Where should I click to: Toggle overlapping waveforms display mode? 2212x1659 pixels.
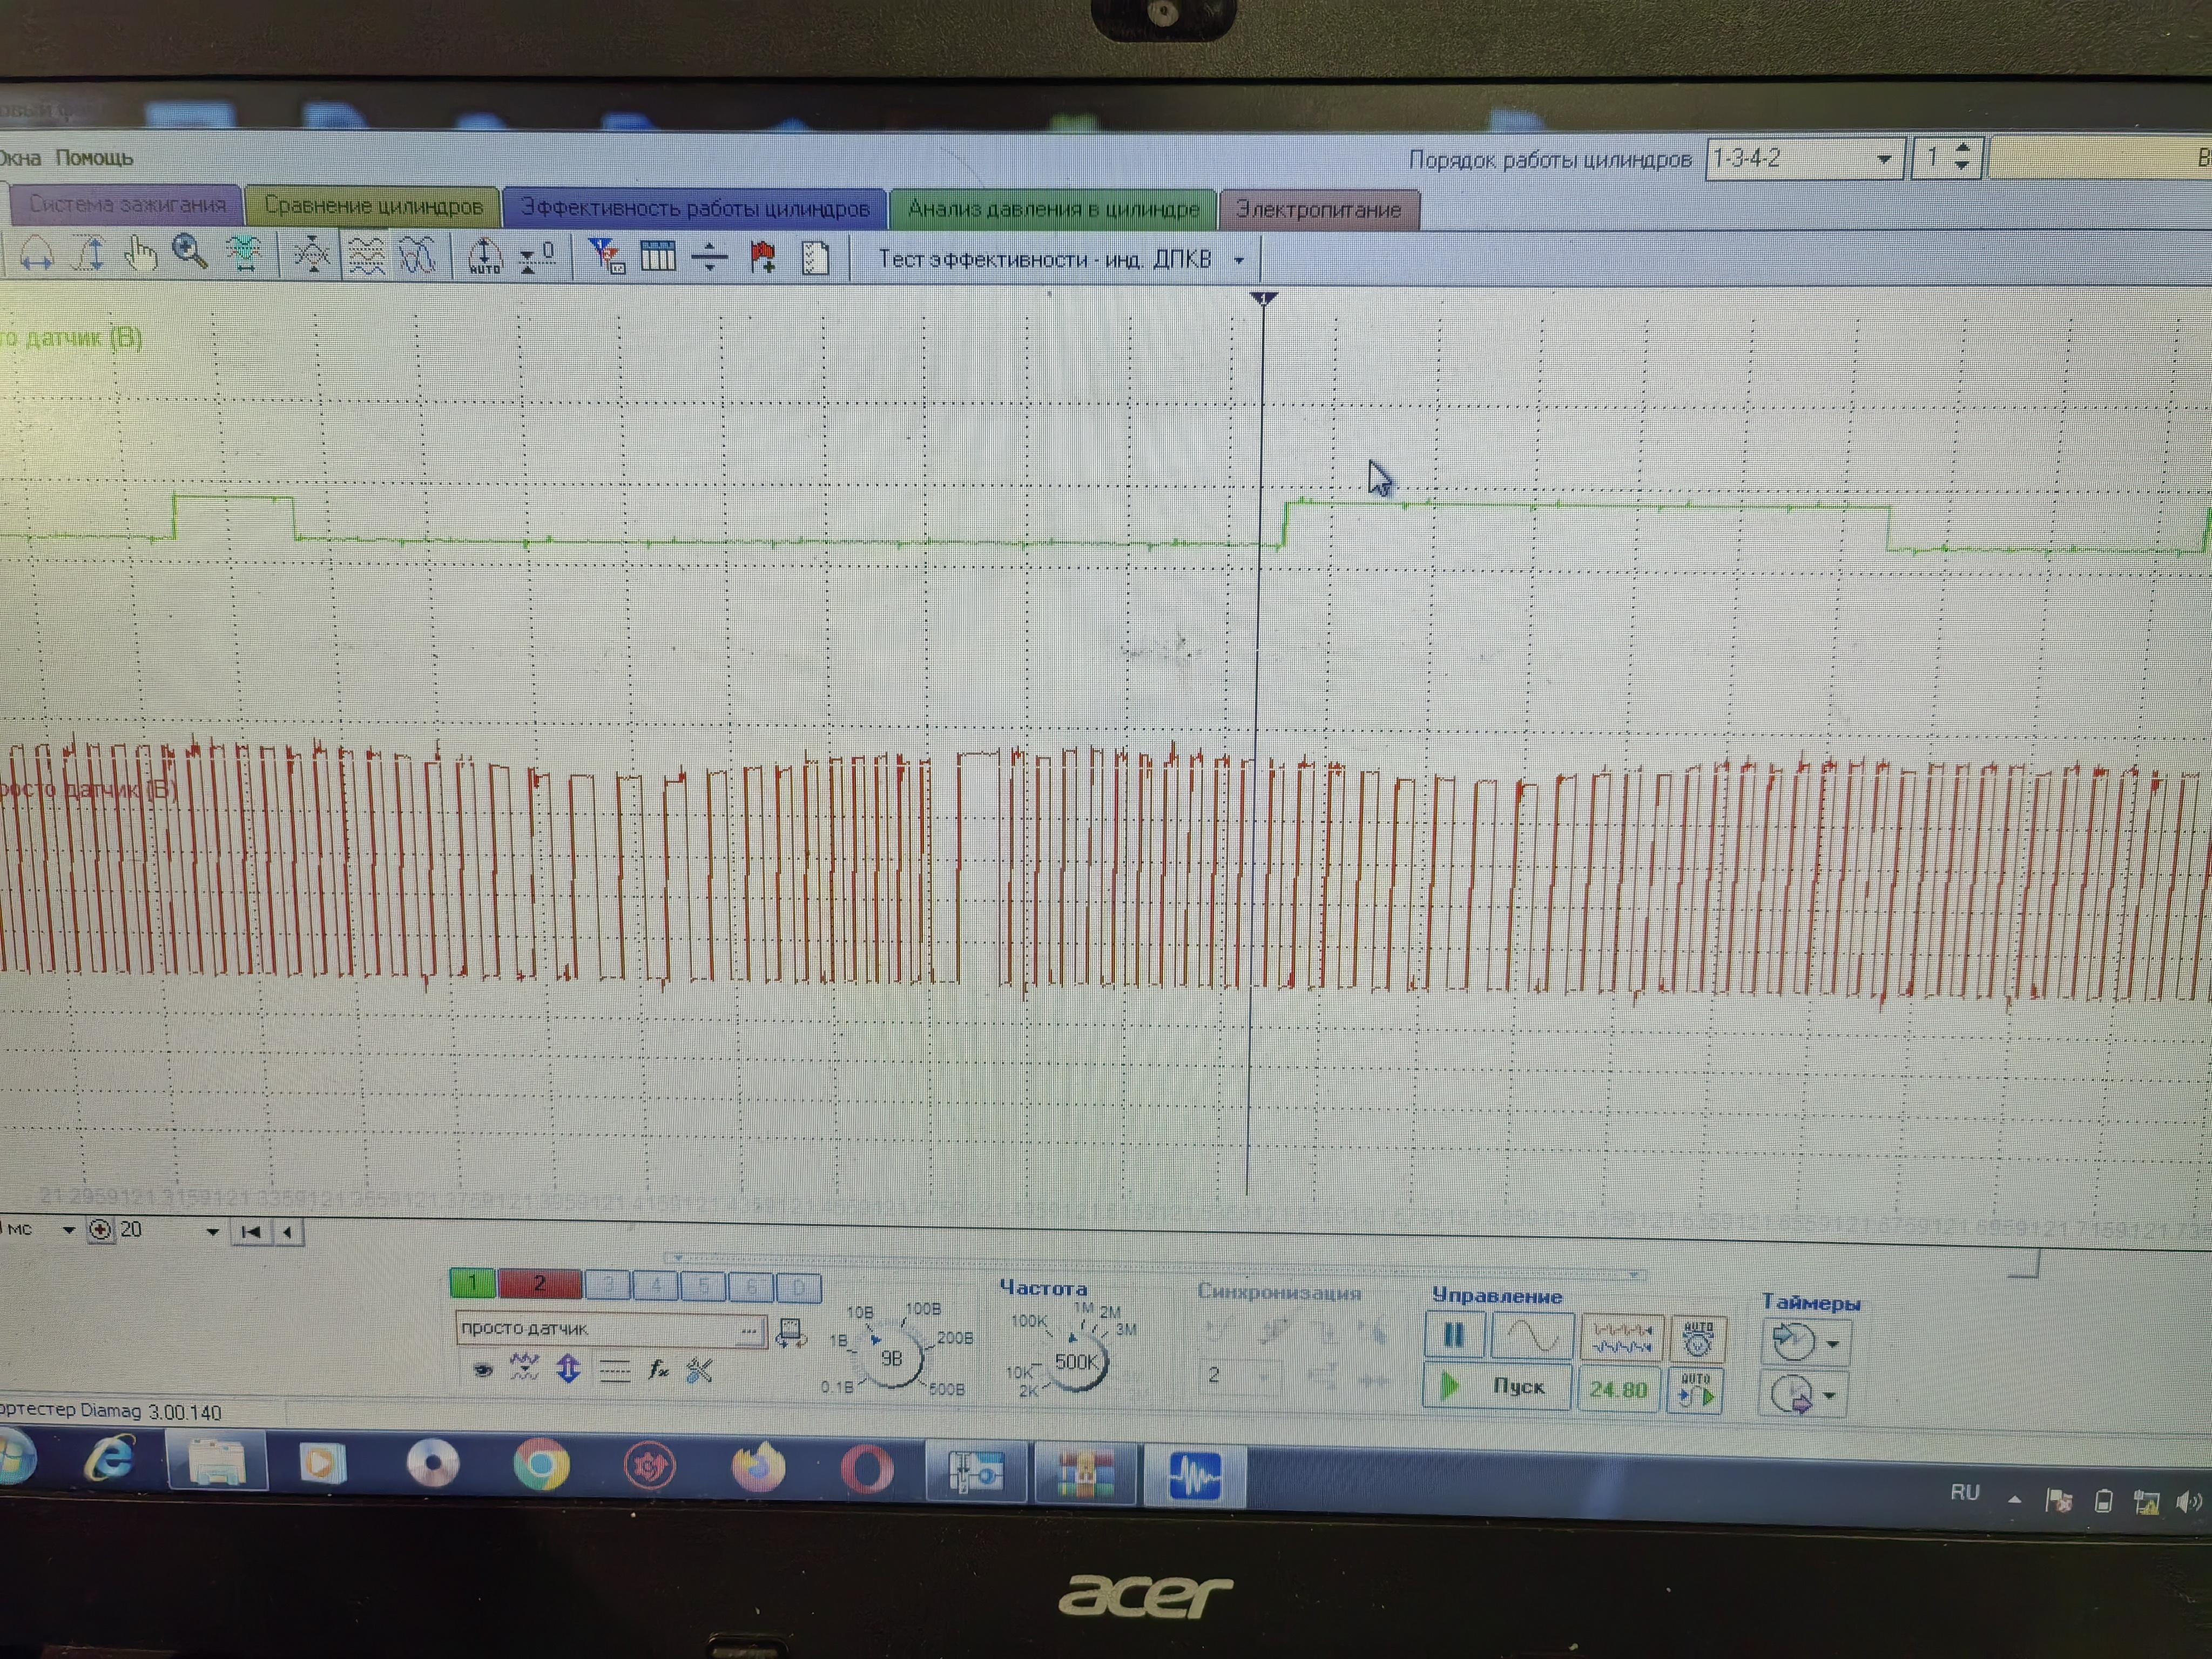point(417,257)
